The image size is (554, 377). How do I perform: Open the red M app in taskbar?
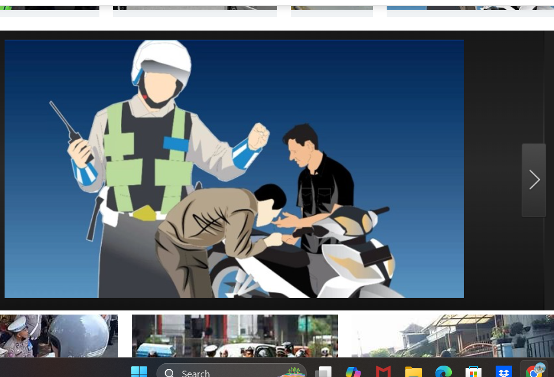pyautogui.click(x=383, y=372)
